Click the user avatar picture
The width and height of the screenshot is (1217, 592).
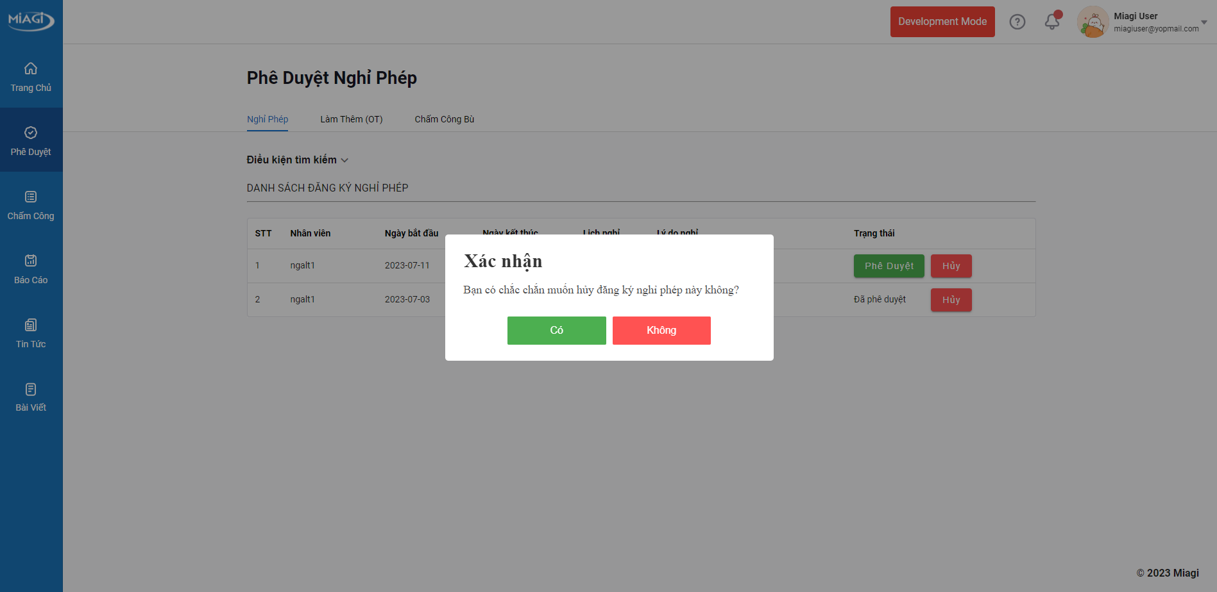pos(1093,22)
